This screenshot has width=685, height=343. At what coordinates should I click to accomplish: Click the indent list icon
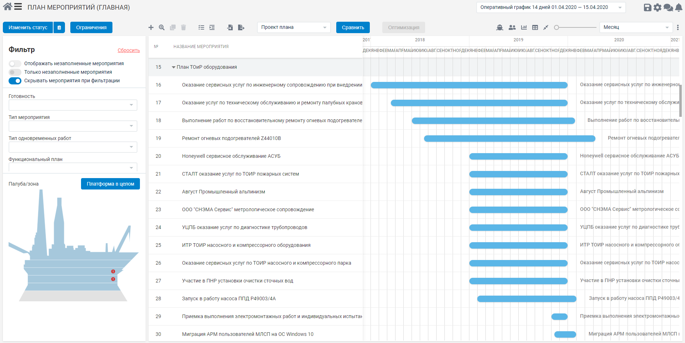(212, 27)
